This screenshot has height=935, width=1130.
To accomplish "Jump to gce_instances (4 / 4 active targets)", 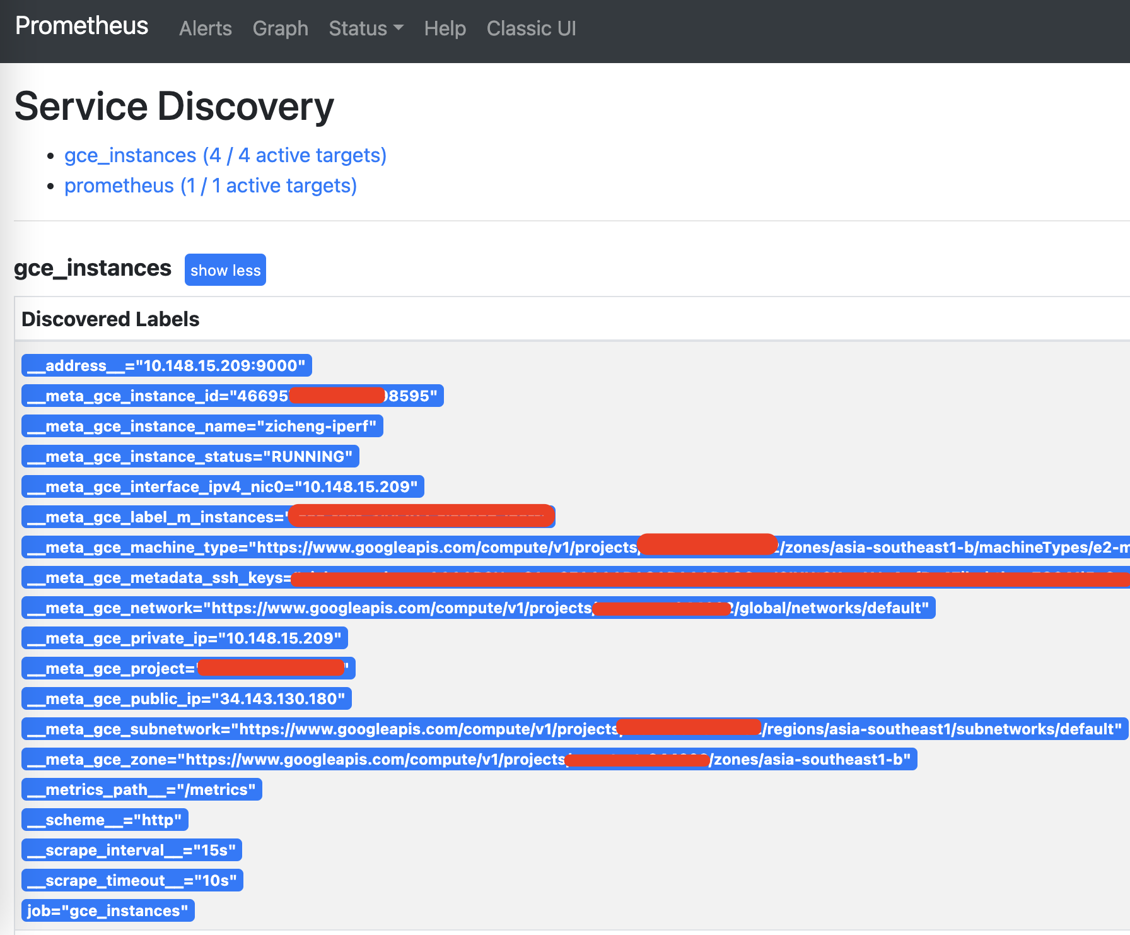I will coord(226,155).
